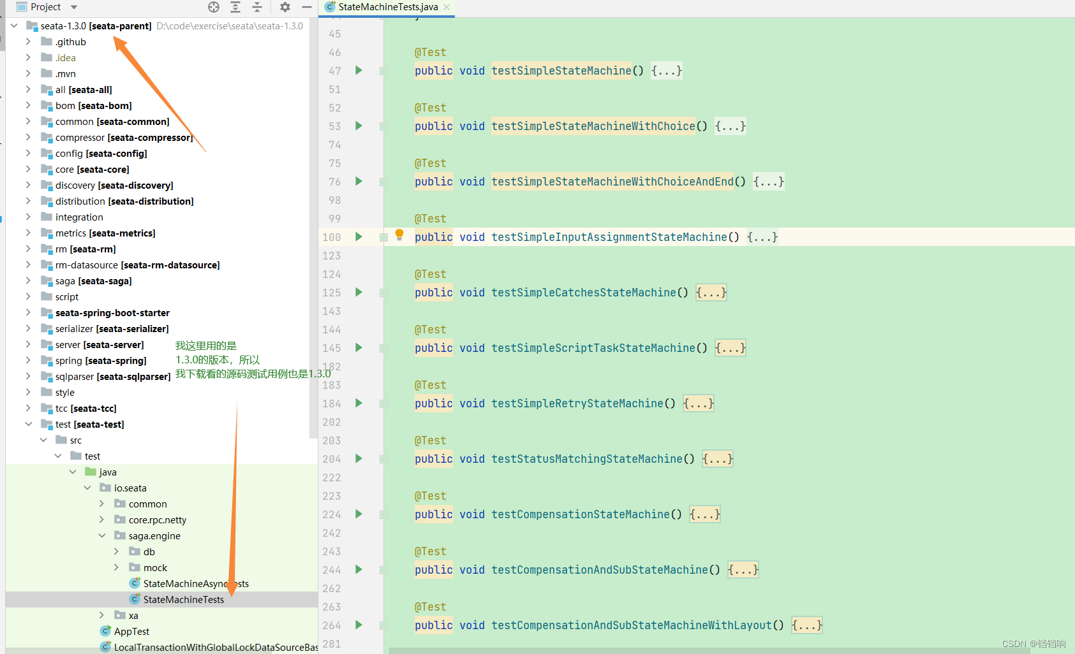
Task: Collapse the io.seata package chevron
Action: [x=87, y=488]
